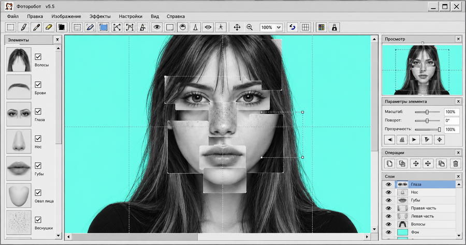Toggle the Глаза element checkbox

point(38,111)
